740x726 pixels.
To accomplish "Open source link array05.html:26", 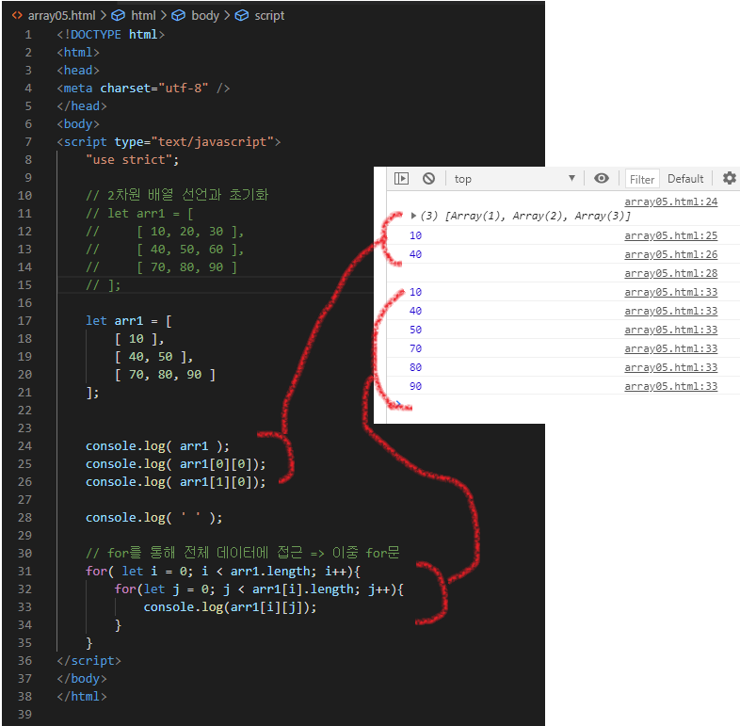I will click(x=670, y=254).
